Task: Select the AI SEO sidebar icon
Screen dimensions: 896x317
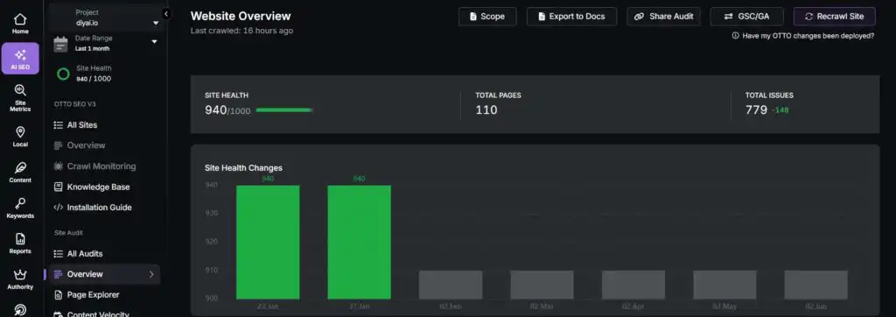Action: [20, 59]
